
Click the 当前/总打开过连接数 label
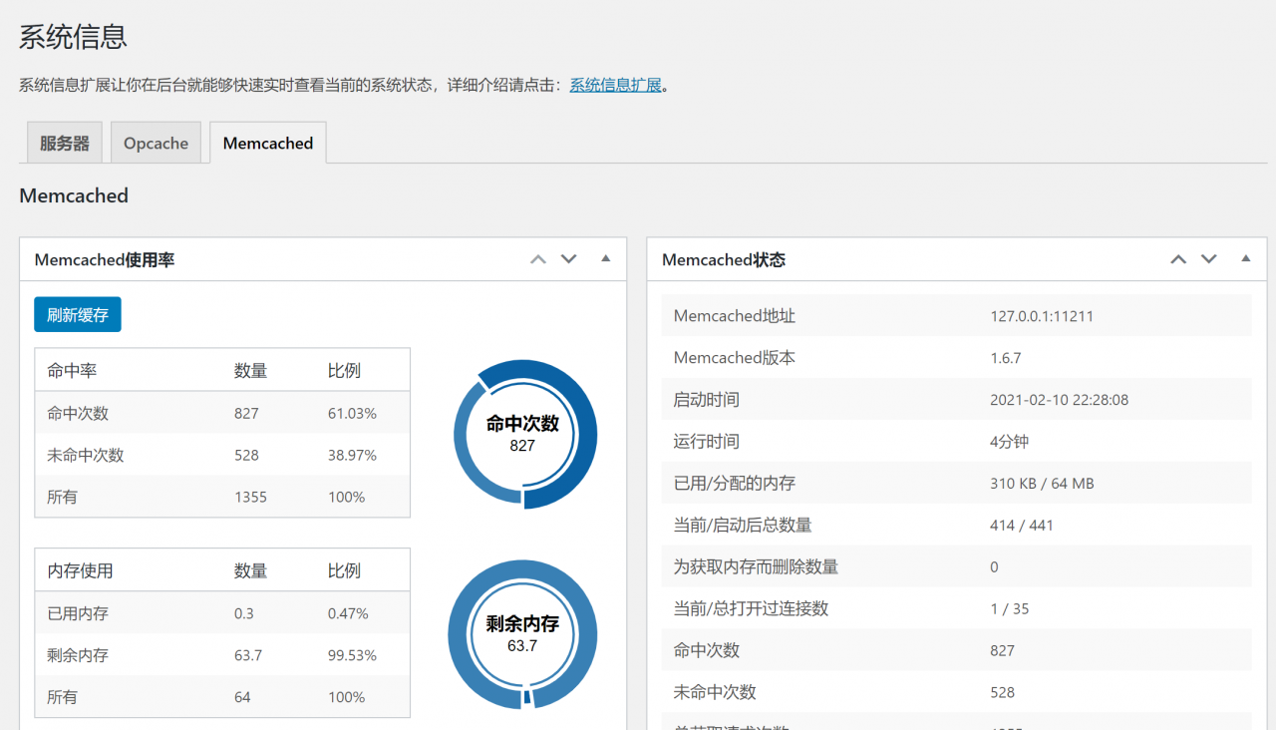(751, 608)
